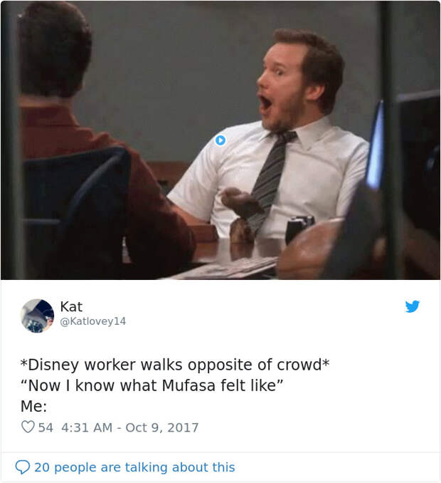This screenshot has width=441, height=483.
Task: Click the like count 54
Action: point(46,427)
